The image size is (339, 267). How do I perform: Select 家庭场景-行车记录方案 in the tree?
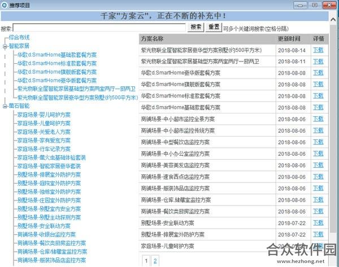pos(44,149)
